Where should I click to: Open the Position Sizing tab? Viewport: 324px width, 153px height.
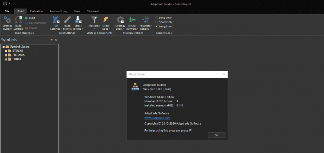click(x=59, y=11)
